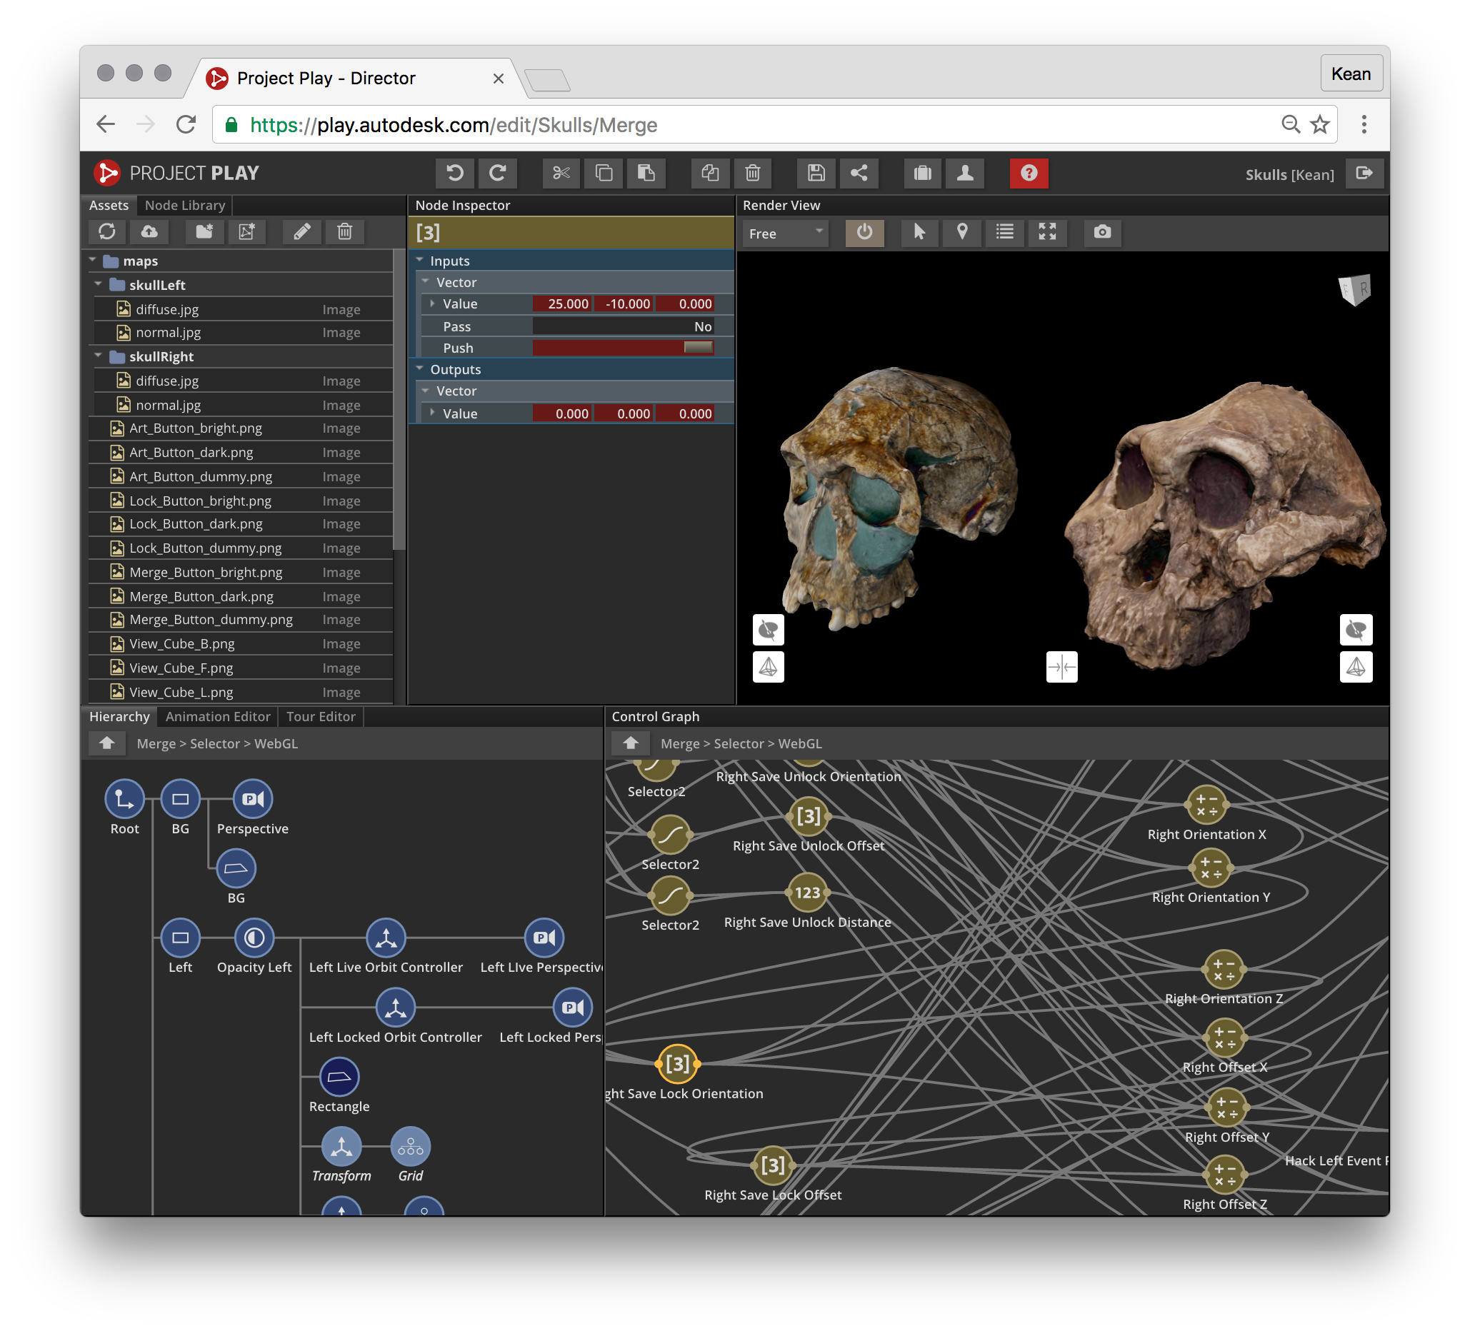The height and width of the screenshot is (1331, 1470).
Task: Collapse the Outputs section in Node Inspector
Action: tap(420, 369)
